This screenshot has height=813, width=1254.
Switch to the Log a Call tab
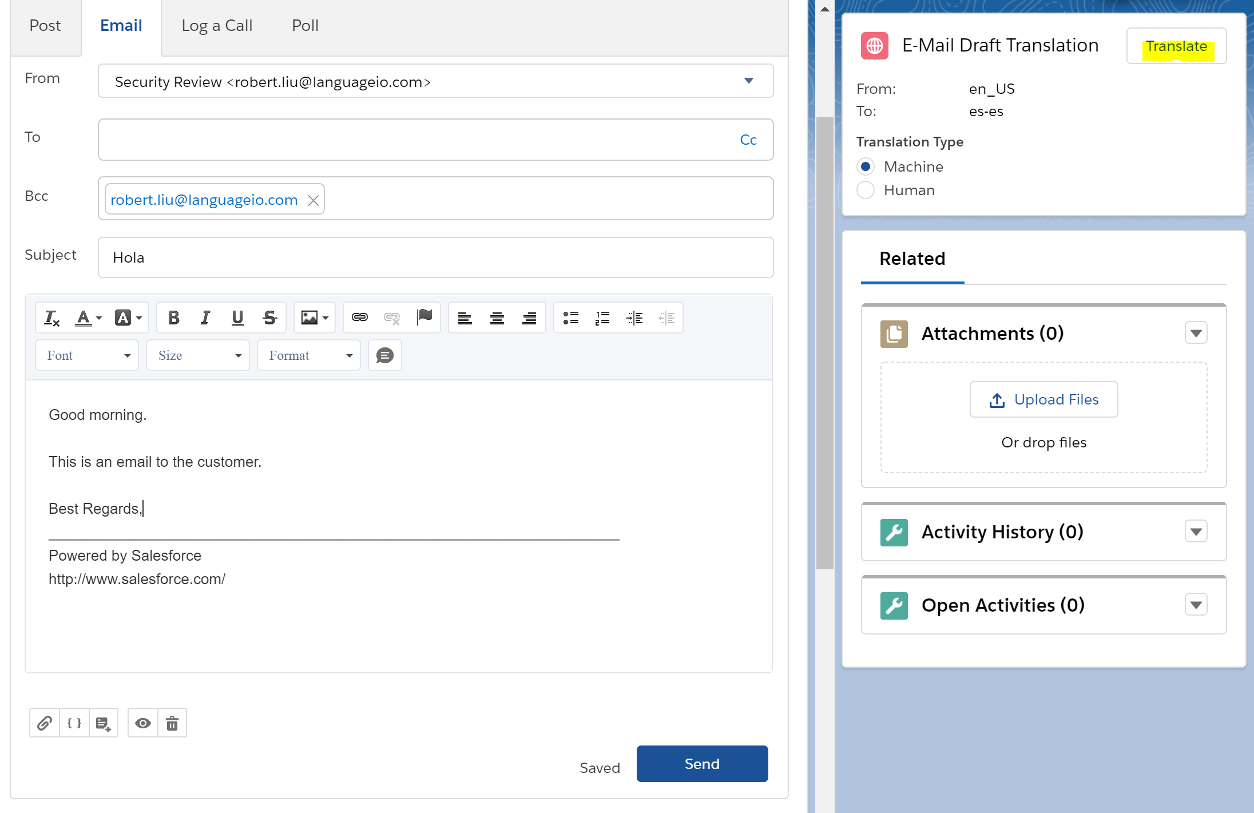coord(217,26)
